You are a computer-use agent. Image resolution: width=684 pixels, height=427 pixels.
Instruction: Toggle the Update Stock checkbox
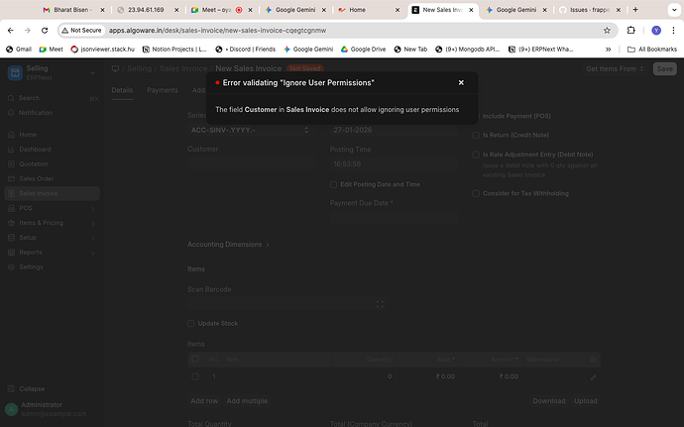click(x=192, y=324)
